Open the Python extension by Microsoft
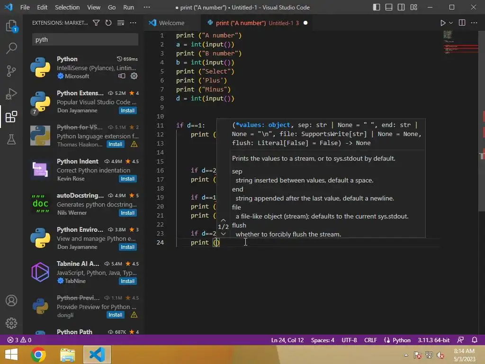Viewport: 485px width, 364px height. point(84,67)
